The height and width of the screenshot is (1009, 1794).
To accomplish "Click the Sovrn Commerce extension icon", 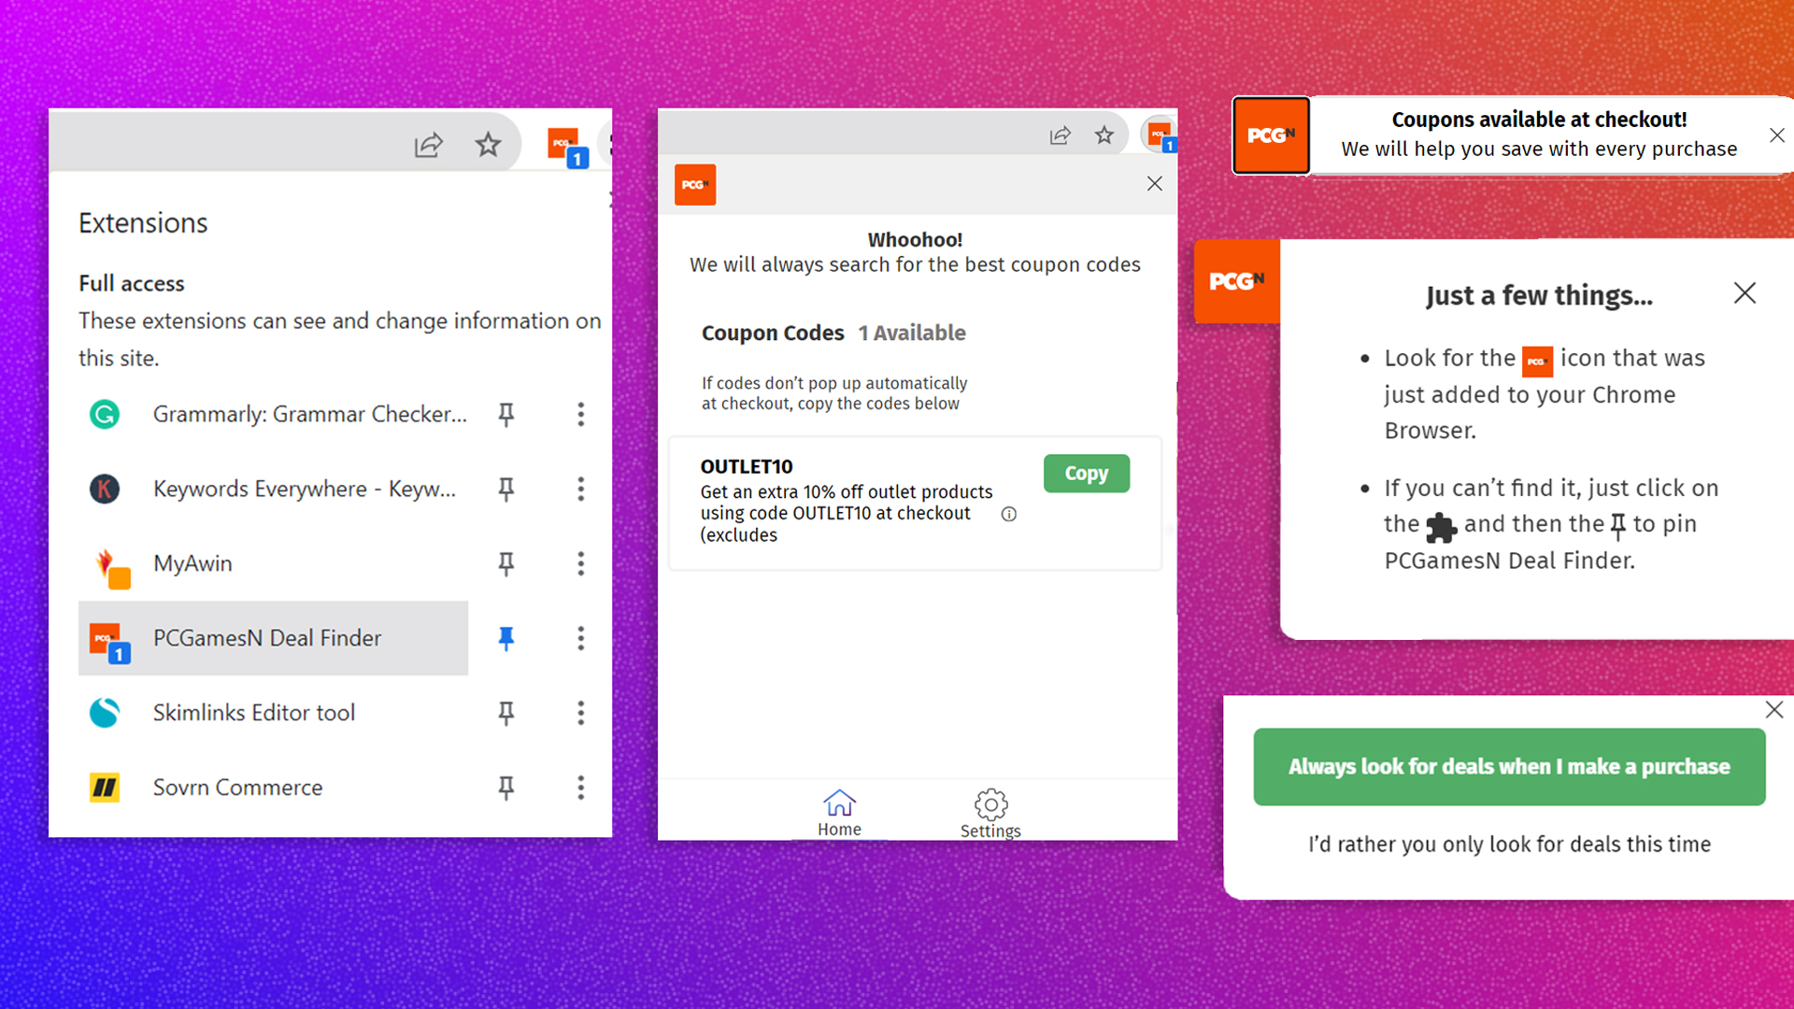I will pyautogui.click(x=105, y=786).
